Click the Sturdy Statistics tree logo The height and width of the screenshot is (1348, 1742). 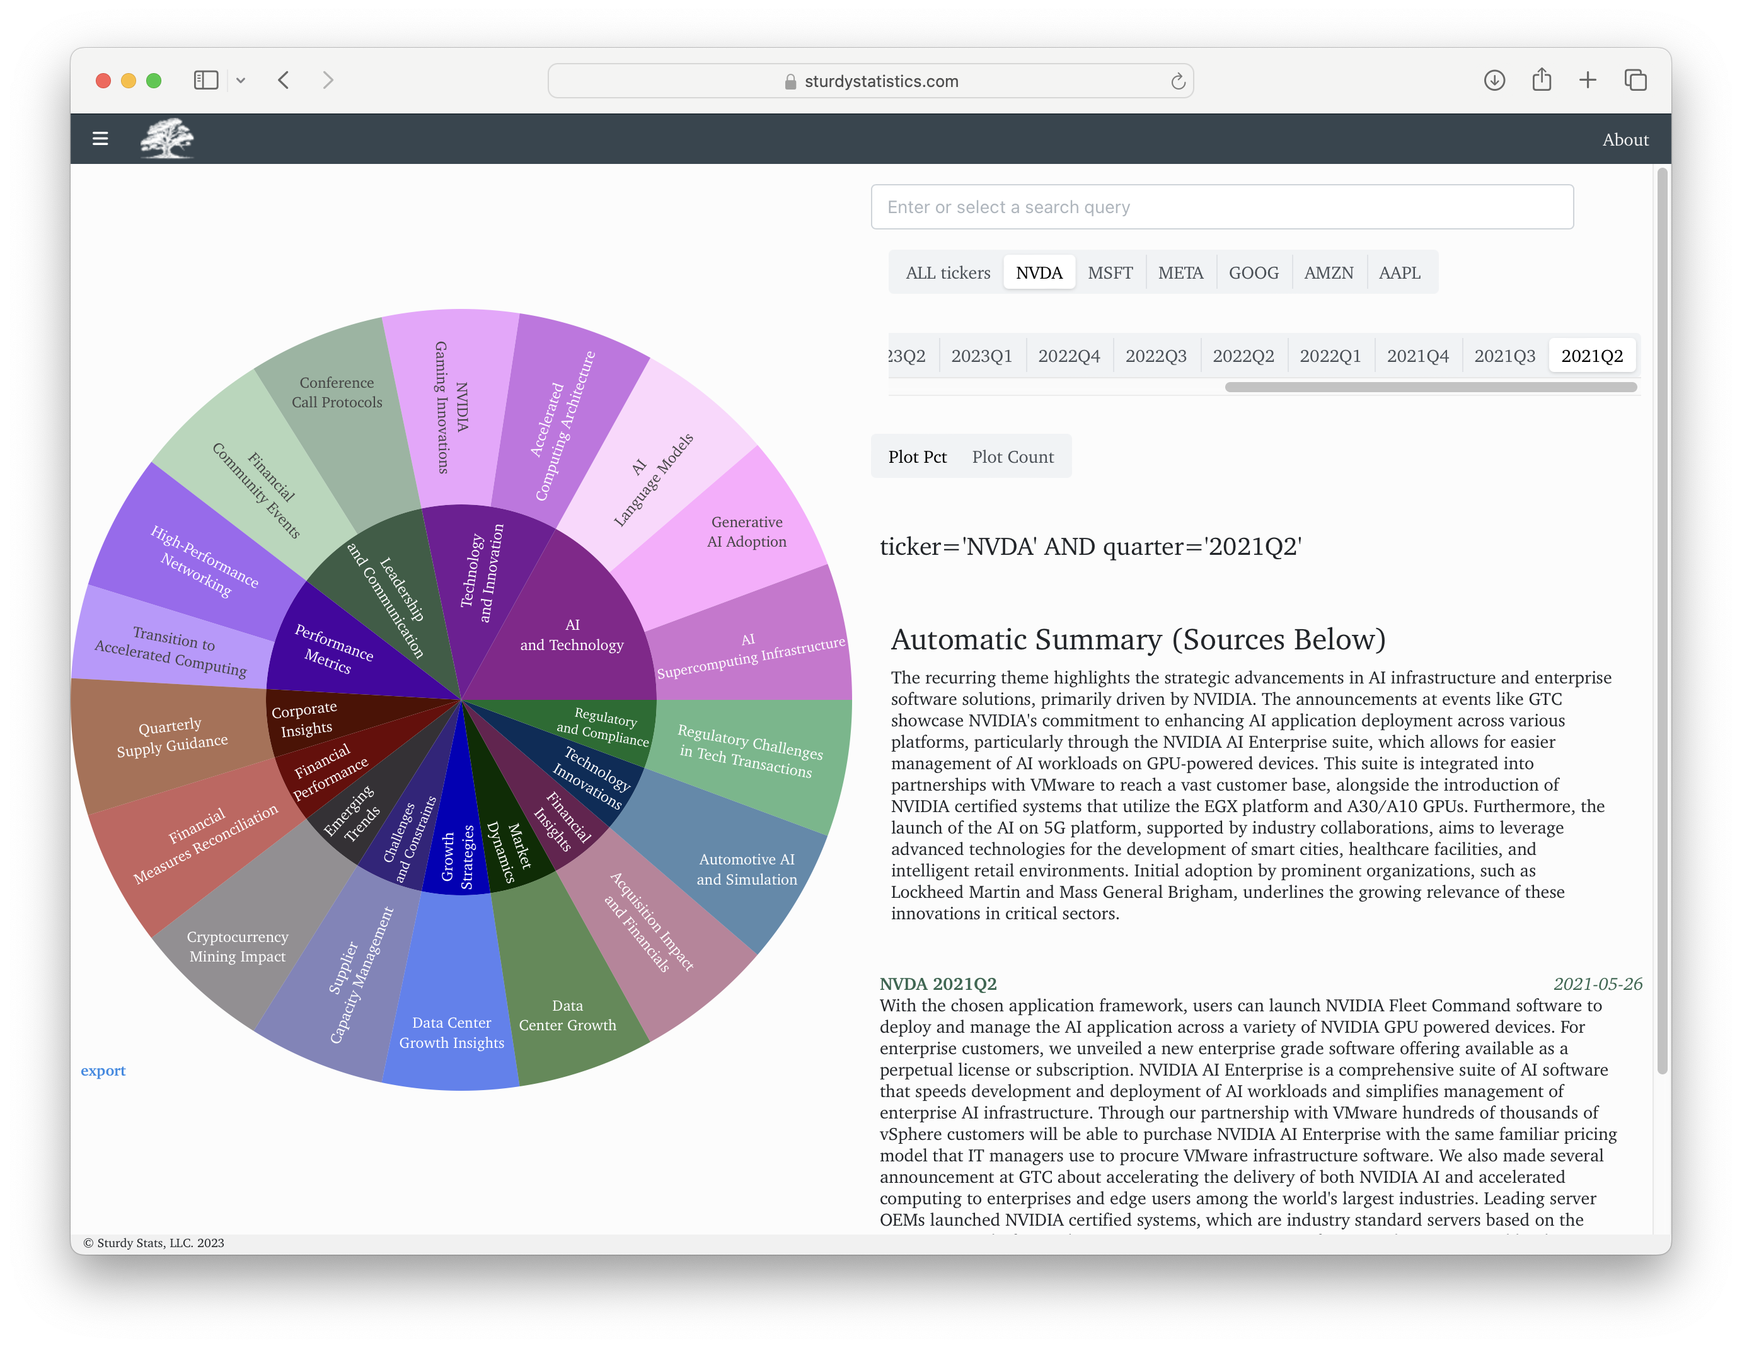tap(167, 139)
